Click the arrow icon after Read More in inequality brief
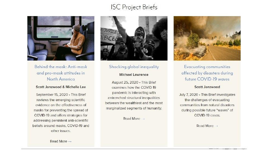Viewport: 268px width, 150px height. coord(143,119)
